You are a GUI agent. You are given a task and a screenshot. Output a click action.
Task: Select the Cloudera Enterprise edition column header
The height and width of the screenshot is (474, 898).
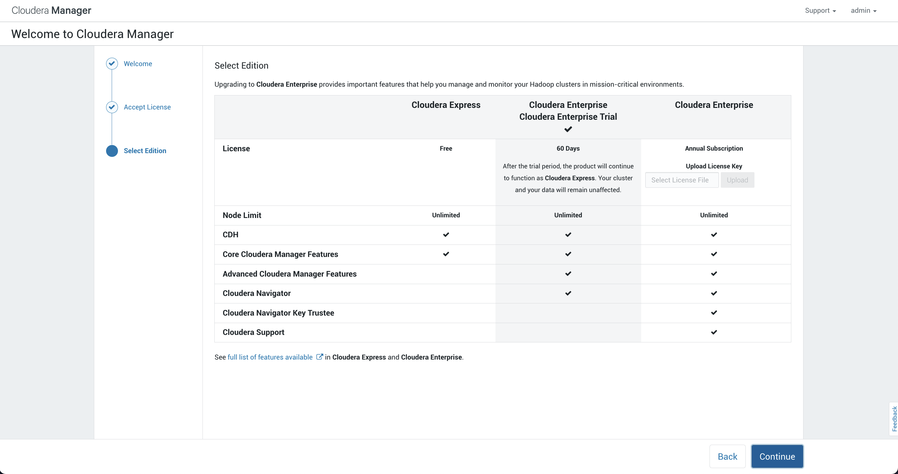tap(714, 105)
